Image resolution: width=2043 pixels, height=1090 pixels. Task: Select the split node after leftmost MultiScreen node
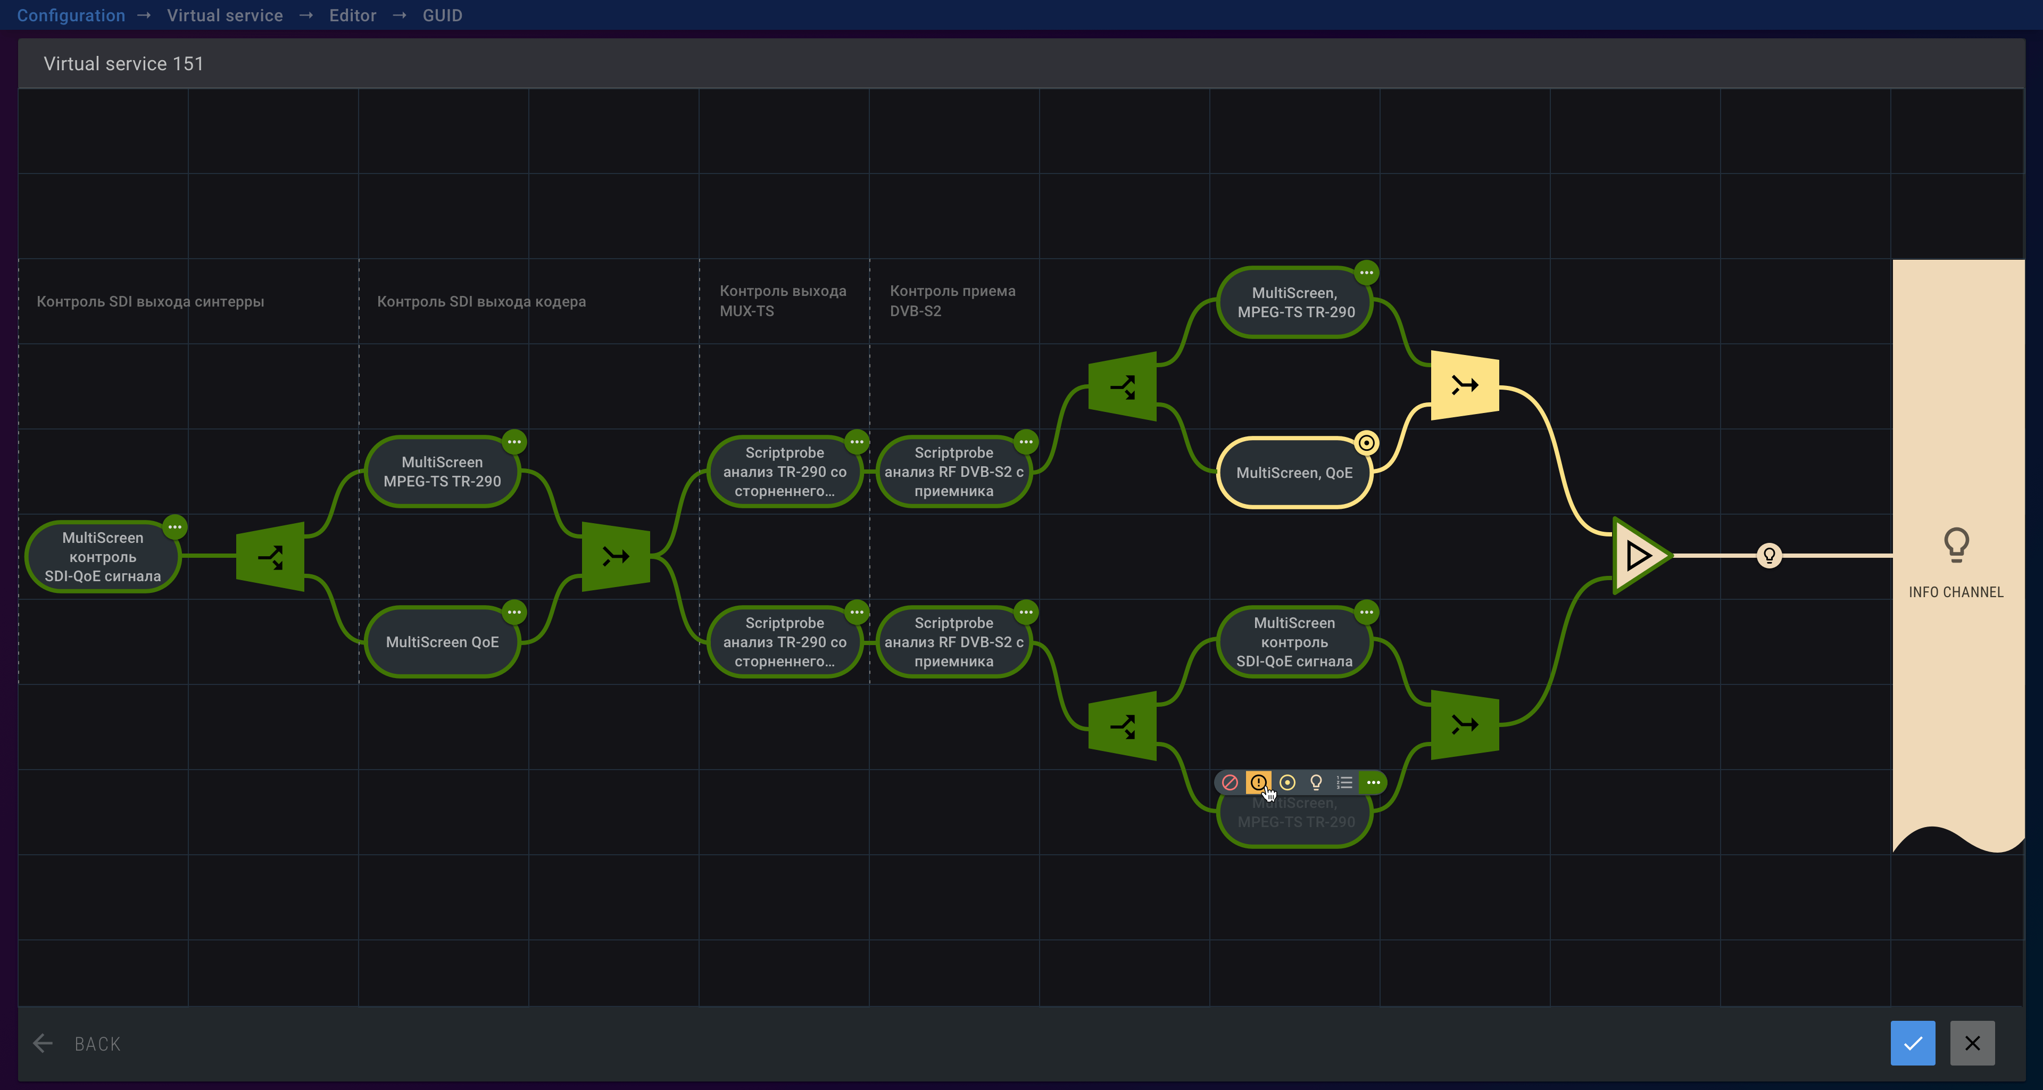click(x=270, y=557)
